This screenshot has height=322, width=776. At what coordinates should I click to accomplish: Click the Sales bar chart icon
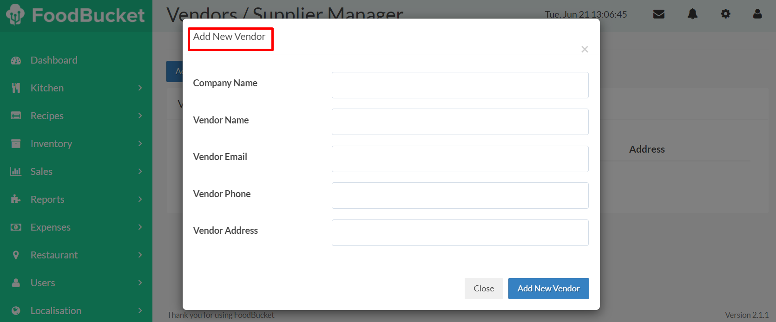[x=16, y=172]
